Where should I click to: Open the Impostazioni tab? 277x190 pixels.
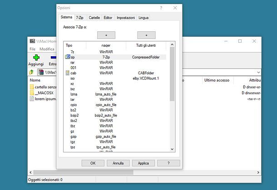(126, 18)
